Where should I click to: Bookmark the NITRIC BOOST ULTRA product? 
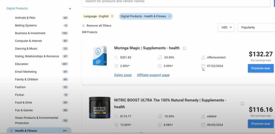point(242,104)
